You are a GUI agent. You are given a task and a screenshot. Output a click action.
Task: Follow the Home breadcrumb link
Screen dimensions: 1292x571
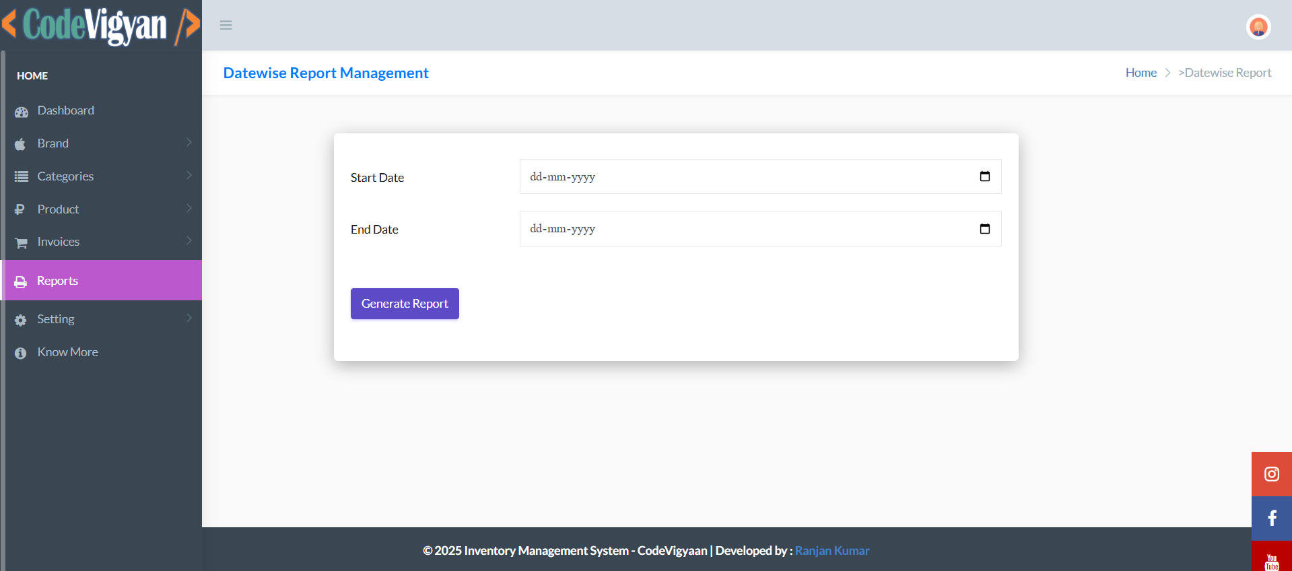(x=1141, y=73)
